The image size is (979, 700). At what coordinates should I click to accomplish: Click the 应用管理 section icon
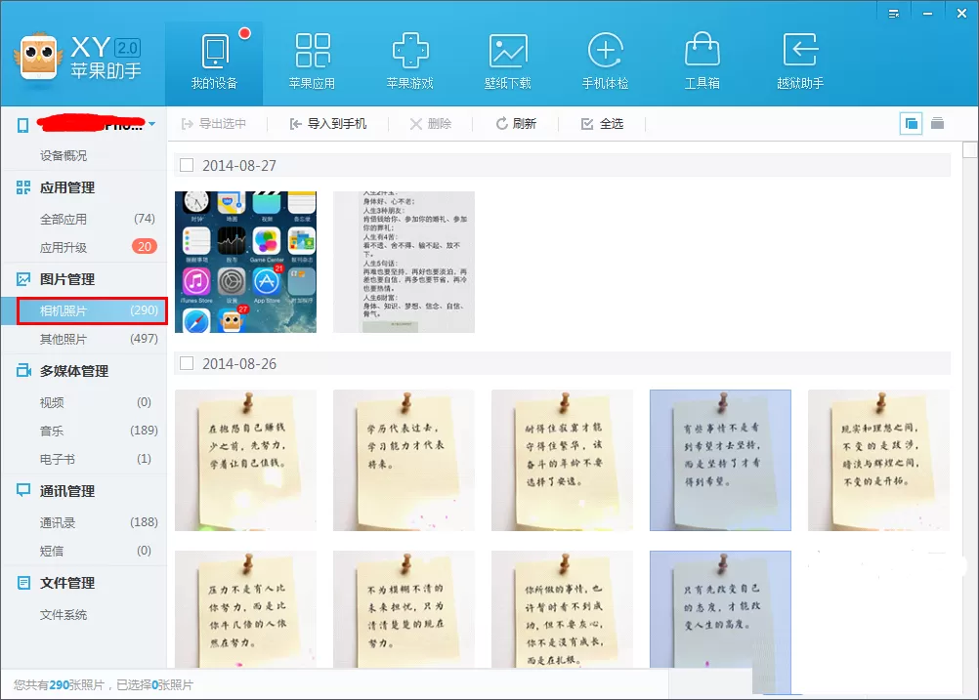tap(23, 187)
